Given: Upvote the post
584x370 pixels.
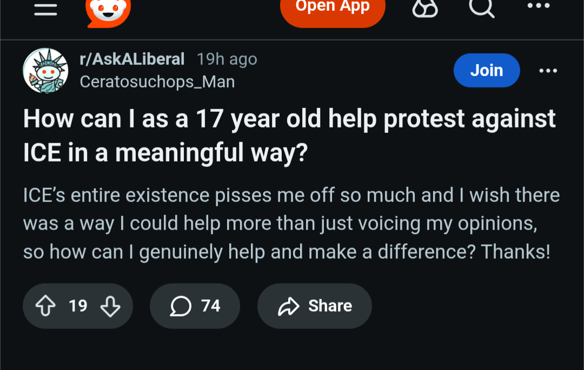Looking at the screenshot, I should (45, 306).
